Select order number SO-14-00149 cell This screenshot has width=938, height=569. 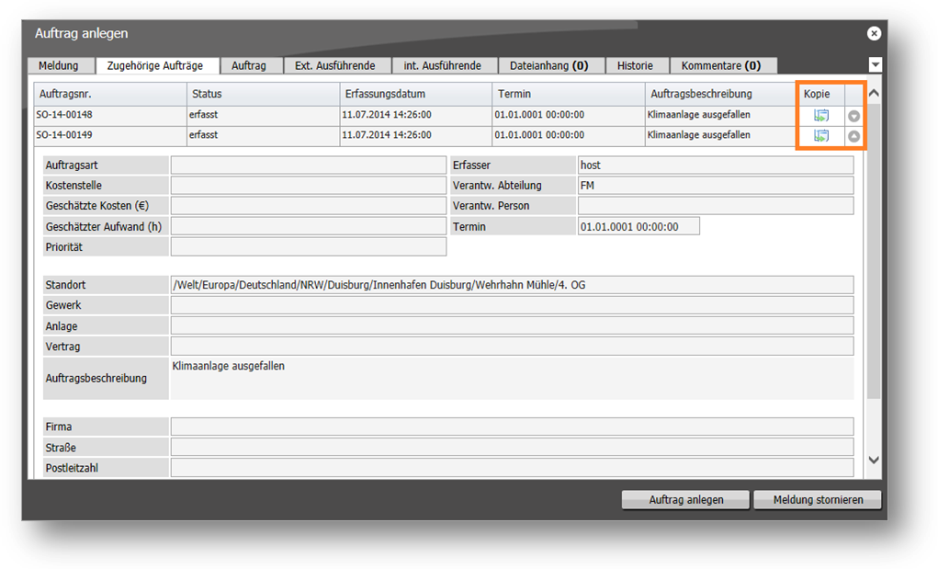(110, 135)
